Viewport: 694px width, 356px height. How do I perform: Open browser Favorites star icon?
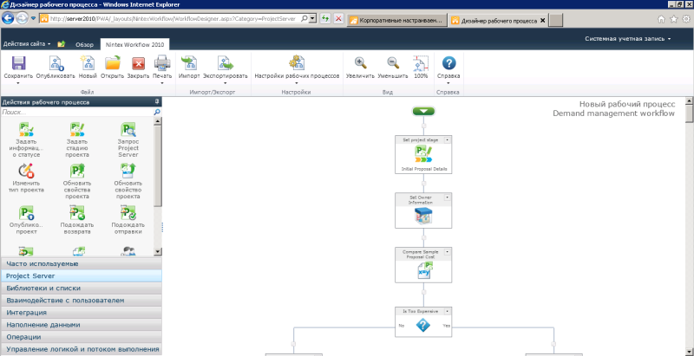(674, 19)
